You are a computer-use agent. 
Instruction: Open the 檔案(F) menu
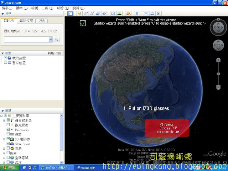(7, 8)
